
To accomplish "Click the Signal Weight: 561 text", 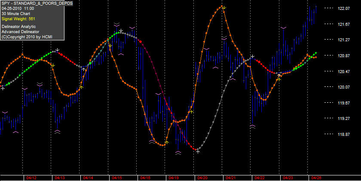I will click(18, 19).
